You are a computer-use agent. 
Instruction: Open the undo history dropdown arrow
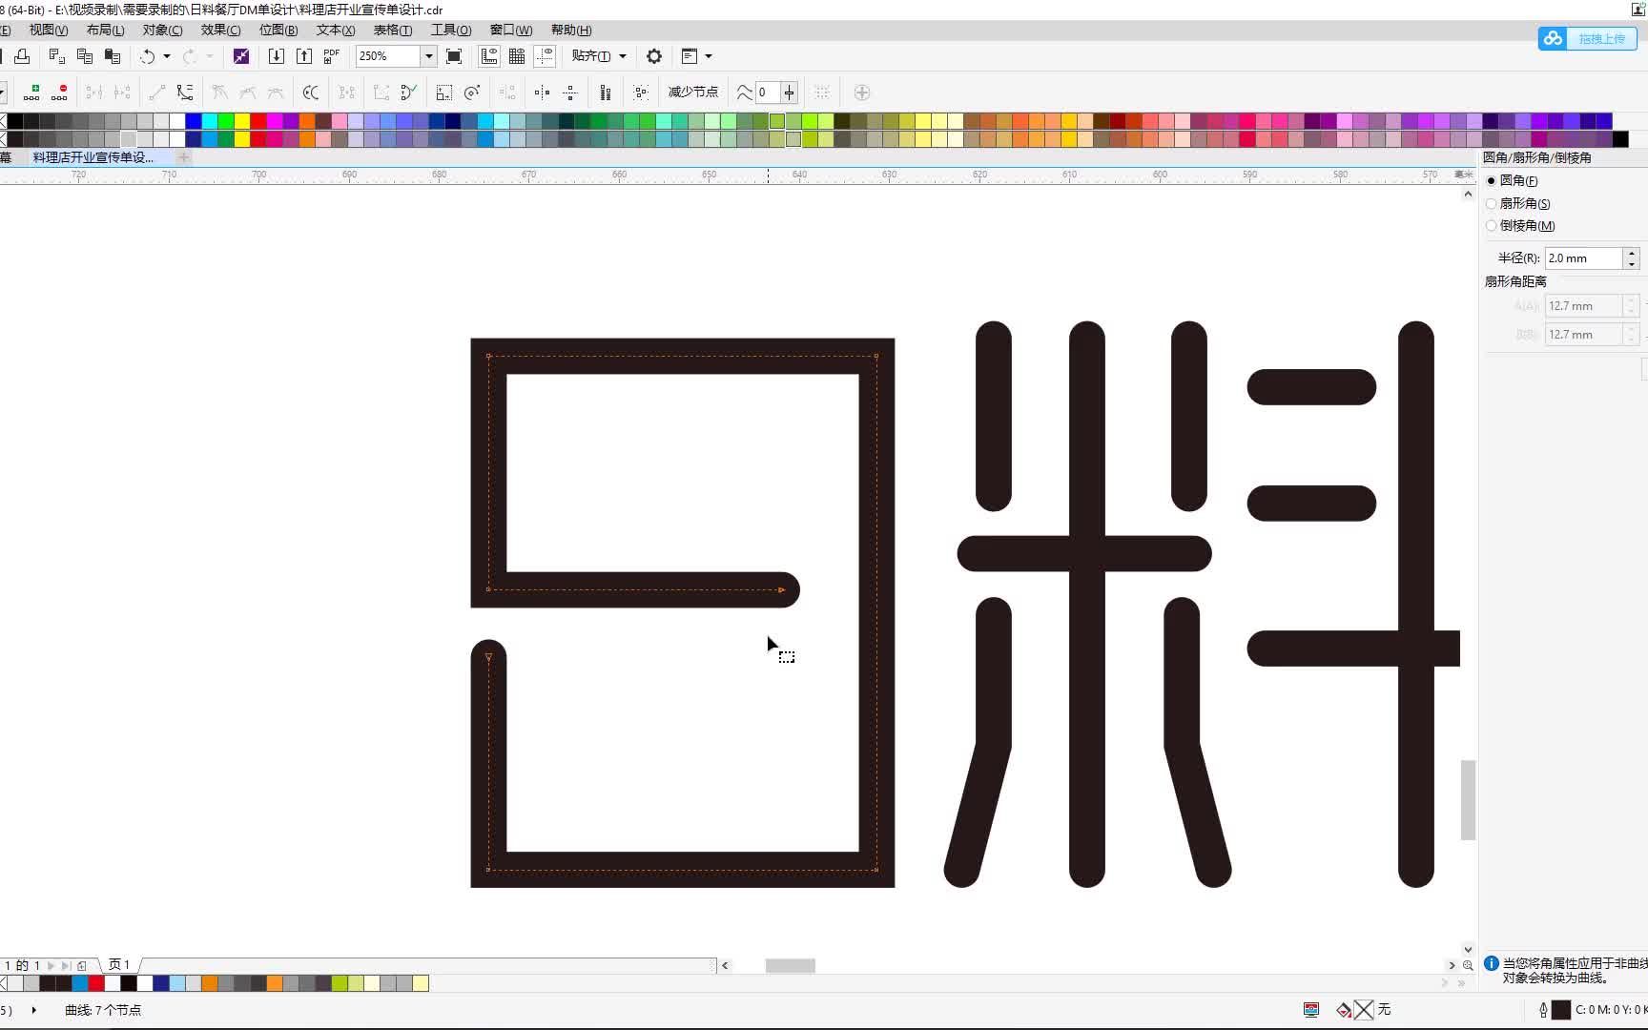(x=167, y=56)
